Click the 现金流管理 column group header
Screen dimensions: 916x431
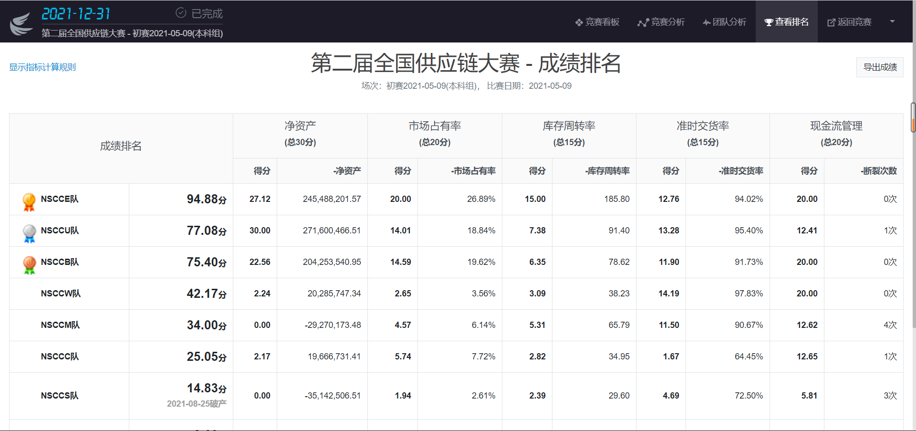(x=836, y=126)
